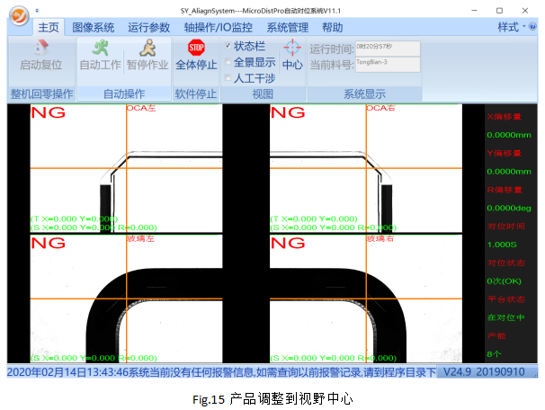Click the 暂停作业 pause work icon
This screenshot has height=410, width=545.
(x=146, y=47)
